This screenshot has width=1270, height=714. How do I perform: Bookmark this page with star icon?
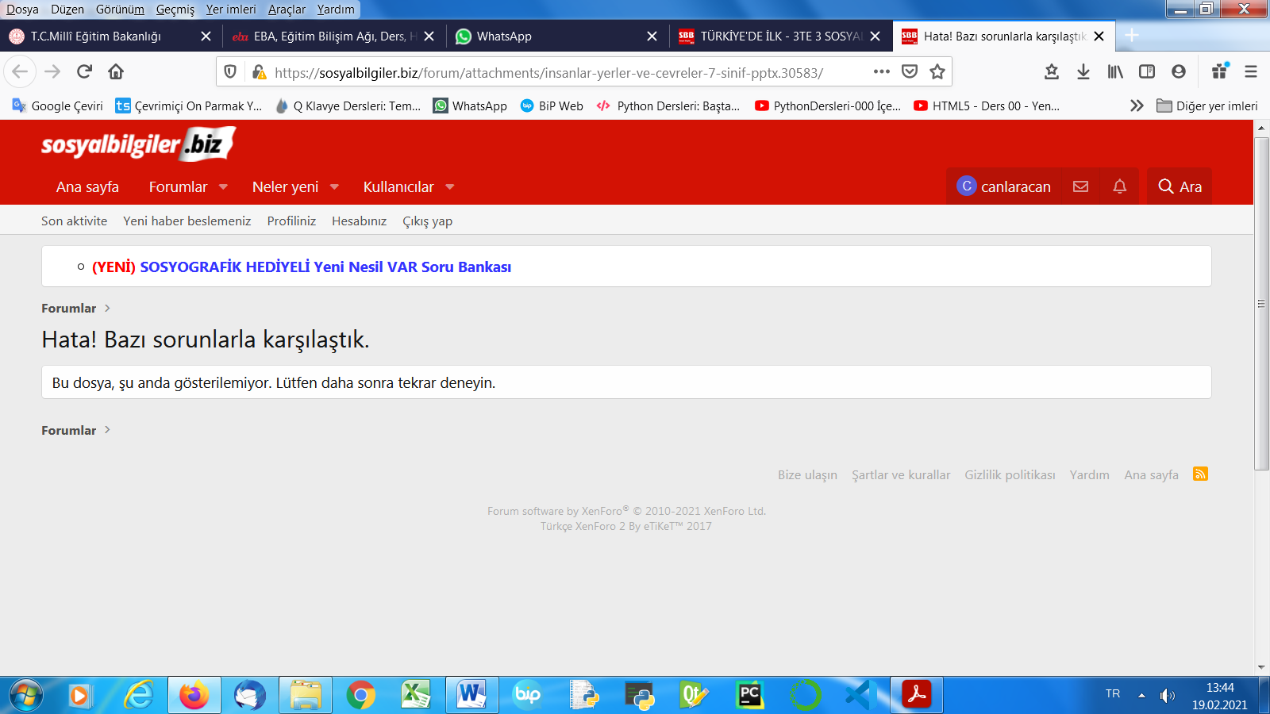click(x=937, y=72)
